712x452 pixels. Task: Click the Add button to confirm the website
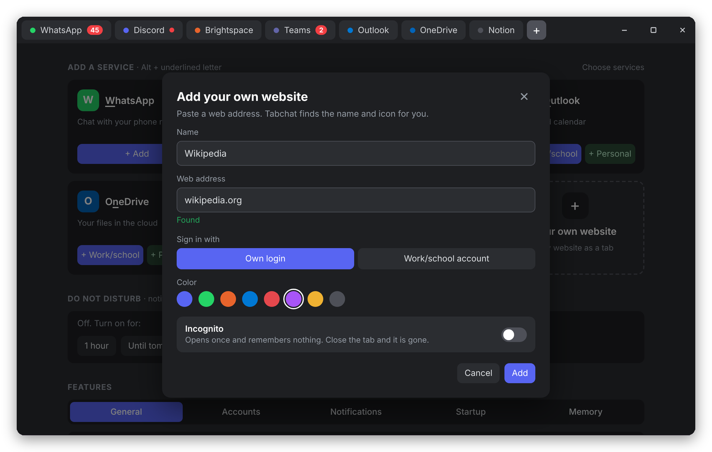520,373
